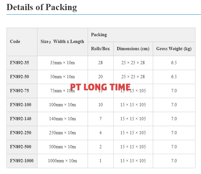Click the 'Details of Packing' heading
The height and width of the screenshot is (174, 201).
point(42,7)
